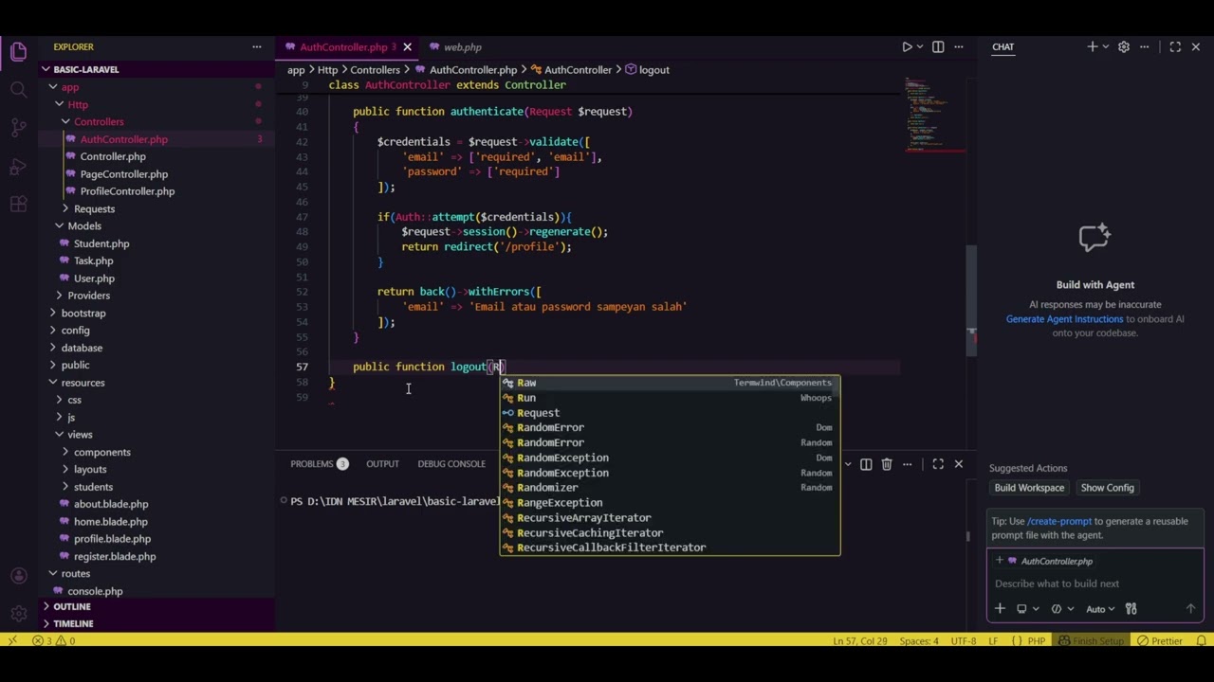Click Ln 57, Col 29 in status bar

861,641
